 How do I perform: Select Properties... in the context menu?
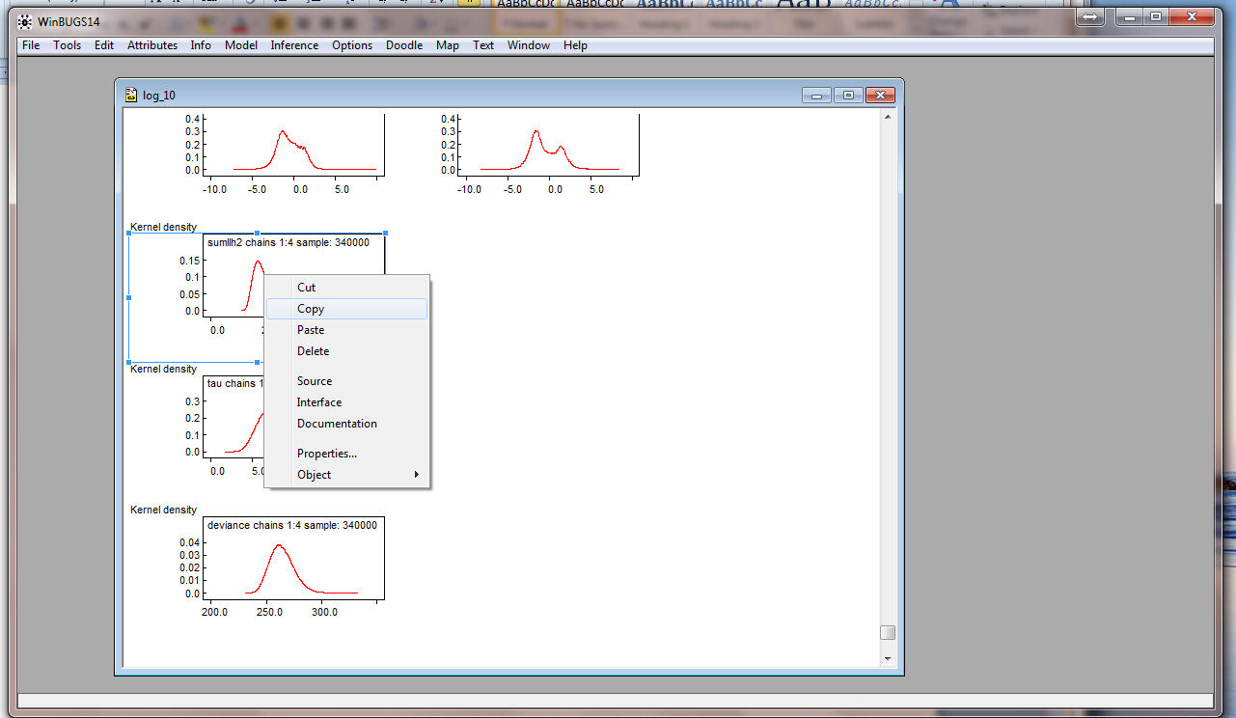[326, 454]
